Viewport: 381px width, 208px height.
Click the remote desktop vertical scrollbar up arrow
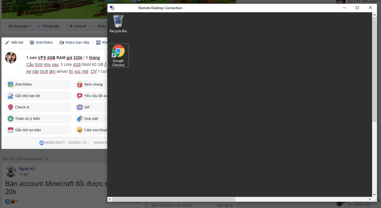(374, 15)
